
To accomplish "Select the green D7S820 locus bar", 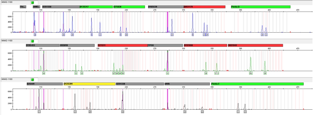I will pos(129,7).
